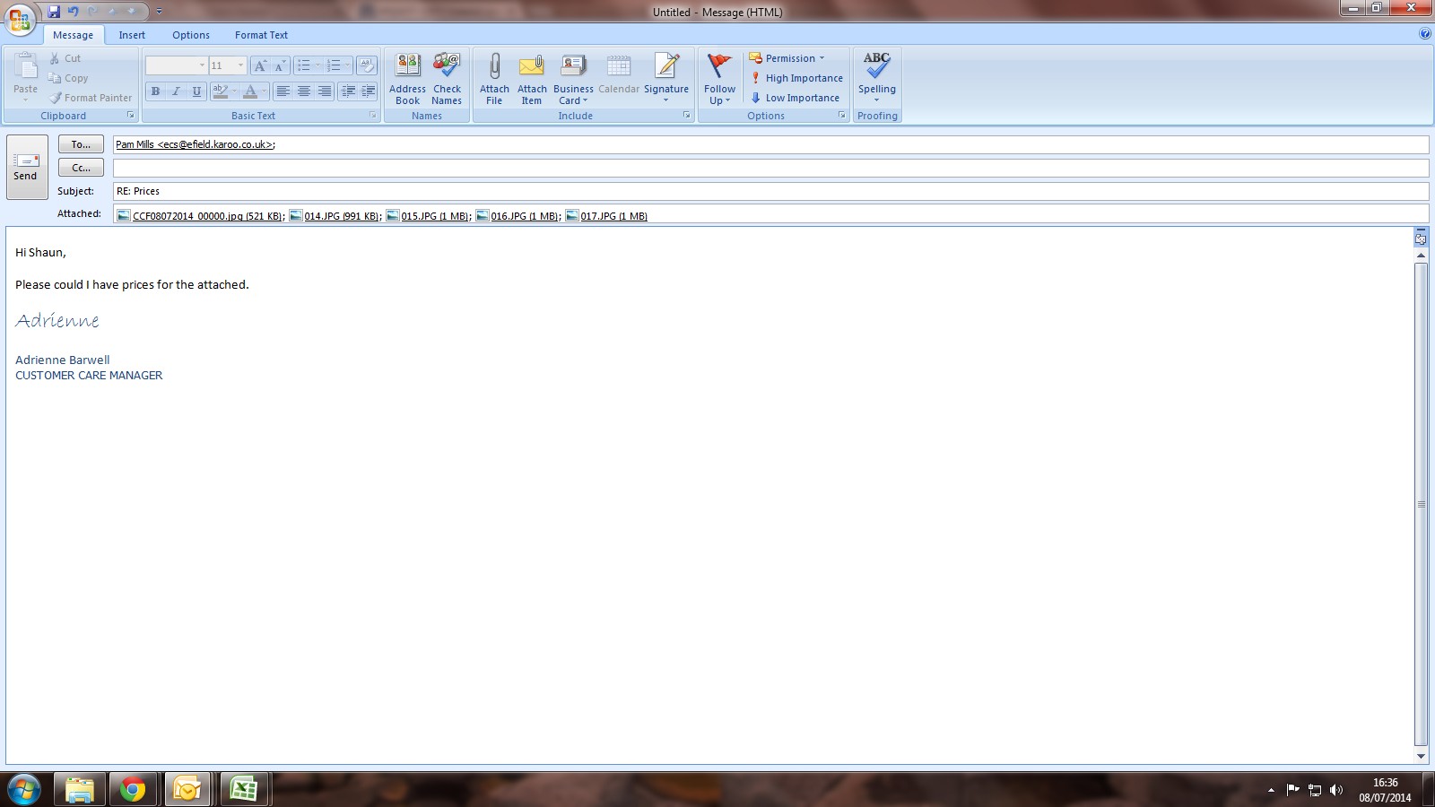The image size is (1435, 807).
Task: Click the vertical scrollbar in message body
Action: click(x=1421, y=502)
